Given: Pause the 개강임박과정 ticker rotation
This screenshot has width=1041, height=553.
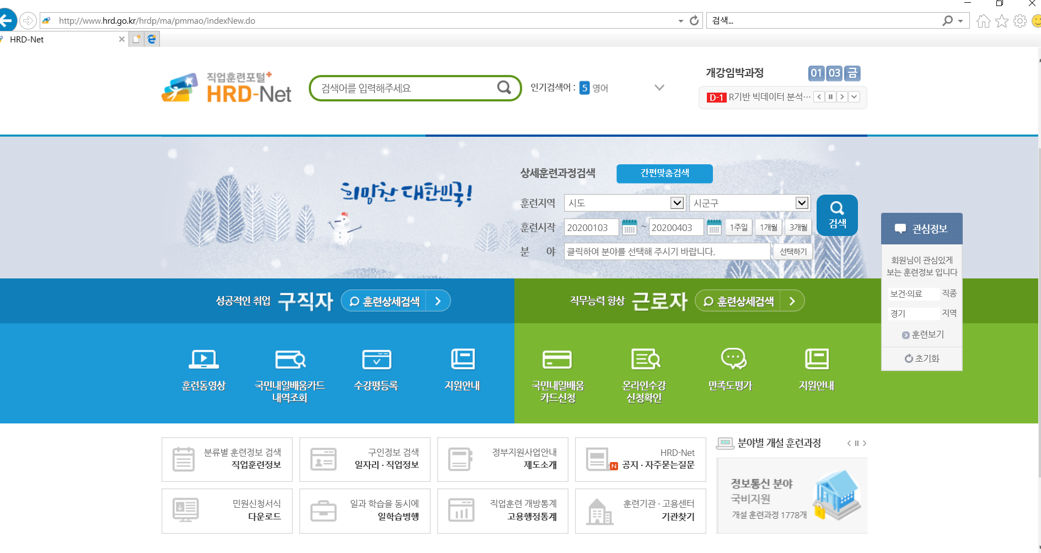Looking at the screenshot, I should click(830, 97).
